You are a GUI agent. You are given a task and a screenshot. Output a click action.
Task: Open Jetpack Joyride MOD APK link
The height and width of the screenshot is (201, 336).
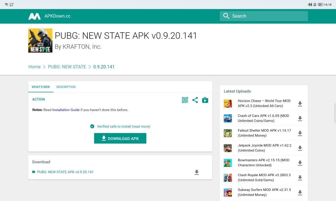265,148
